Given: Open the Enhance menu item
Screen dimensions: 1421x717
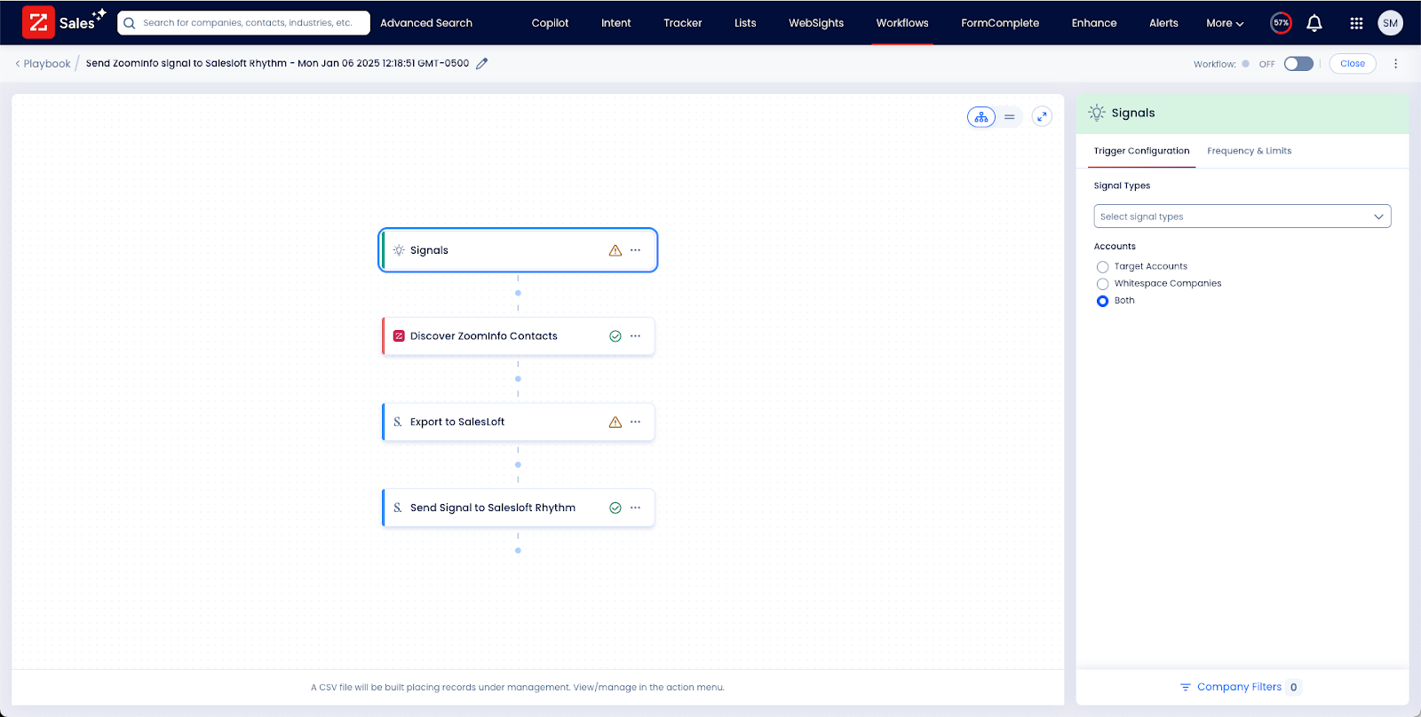Looking at the screenshot, I should pos(1094,23).
